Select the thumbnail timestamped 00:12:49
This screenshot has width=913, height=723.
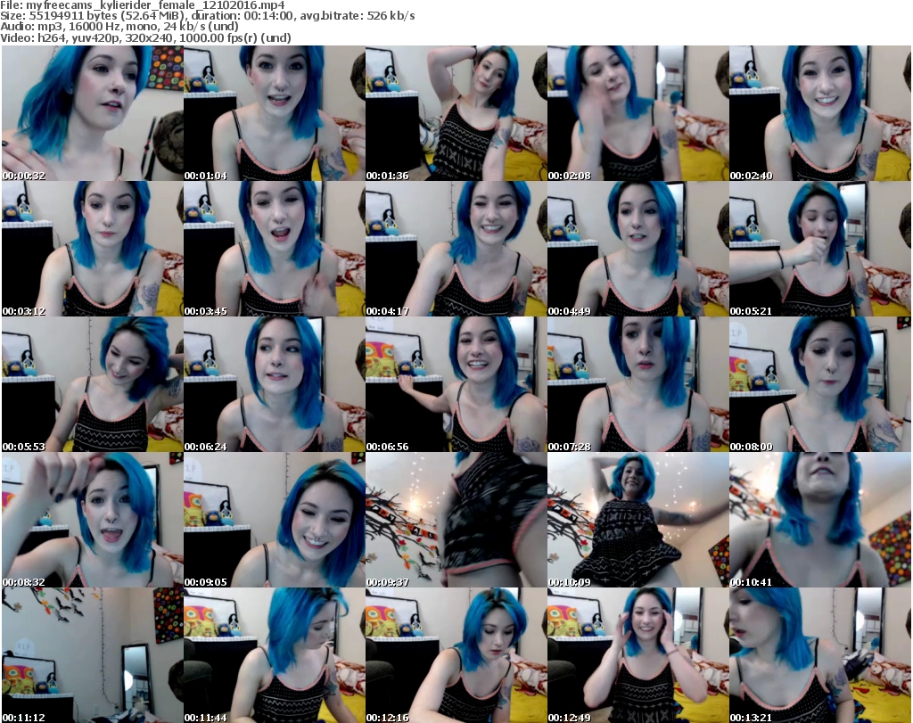[638, 655]
